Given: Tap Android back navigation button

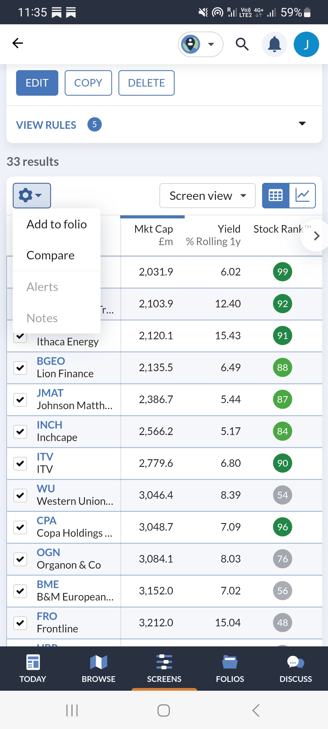Looking at the screenshot, I should click(x=256, y=710).
